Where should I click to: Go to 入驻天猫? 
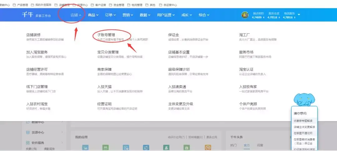(105, 87)
